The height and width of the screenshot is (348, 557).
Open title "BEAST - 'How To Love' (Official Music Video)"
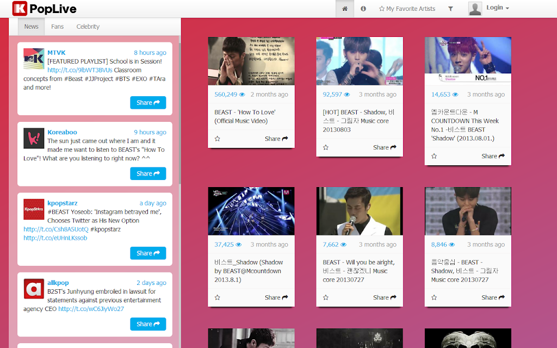(245, 116)
